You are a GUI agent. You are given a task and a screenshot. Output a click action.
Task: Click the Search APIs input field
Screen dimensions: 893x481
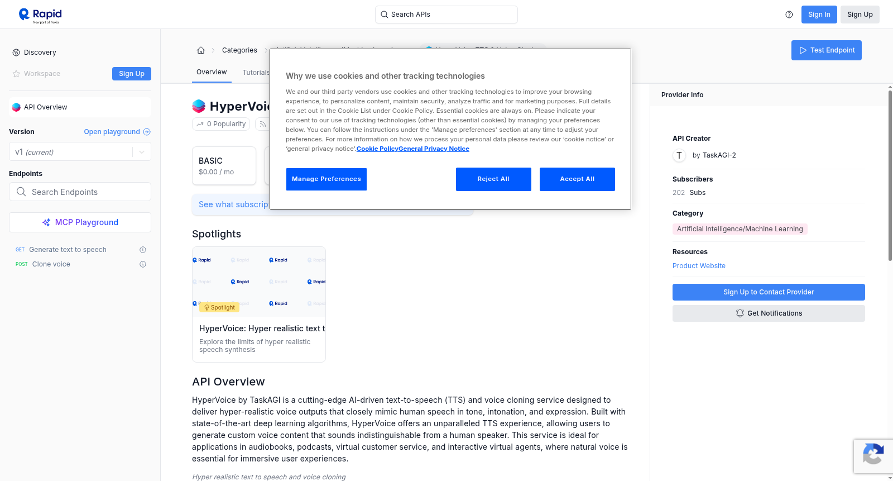[x=446, y=15]
